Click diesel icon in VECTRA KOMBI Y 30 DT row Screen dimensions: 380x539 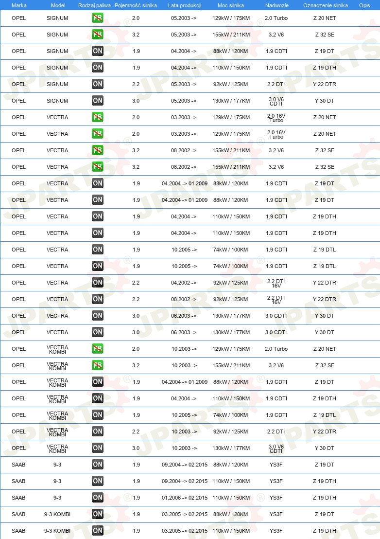[x=98, y=448]
